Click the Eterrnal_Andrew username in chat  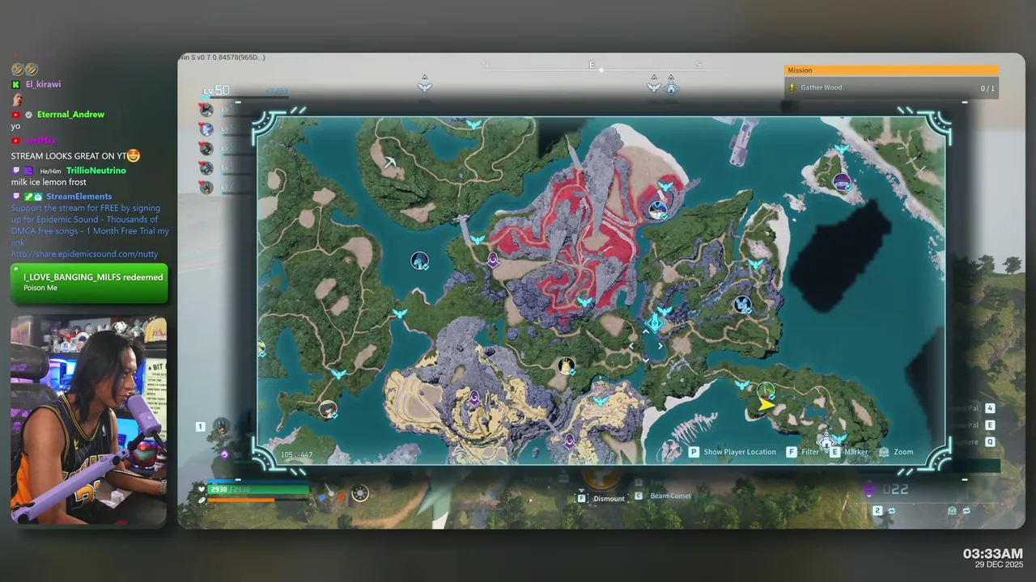(70, 114)
